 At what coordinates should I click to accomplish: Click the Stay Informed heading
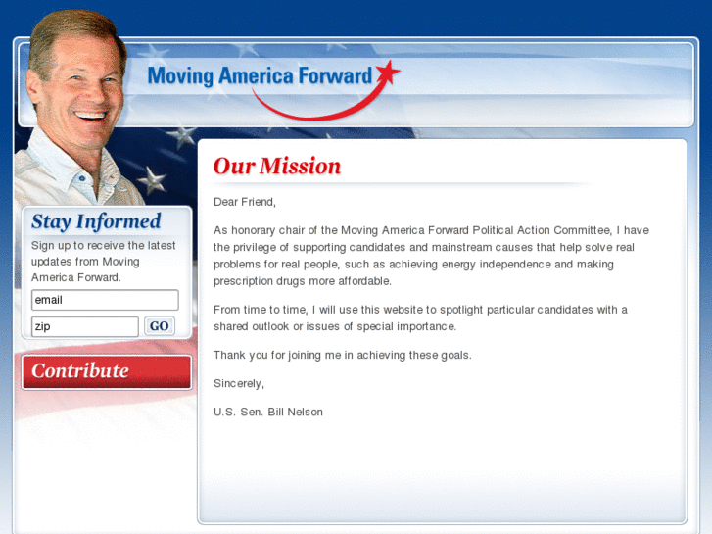click(96, 221)
